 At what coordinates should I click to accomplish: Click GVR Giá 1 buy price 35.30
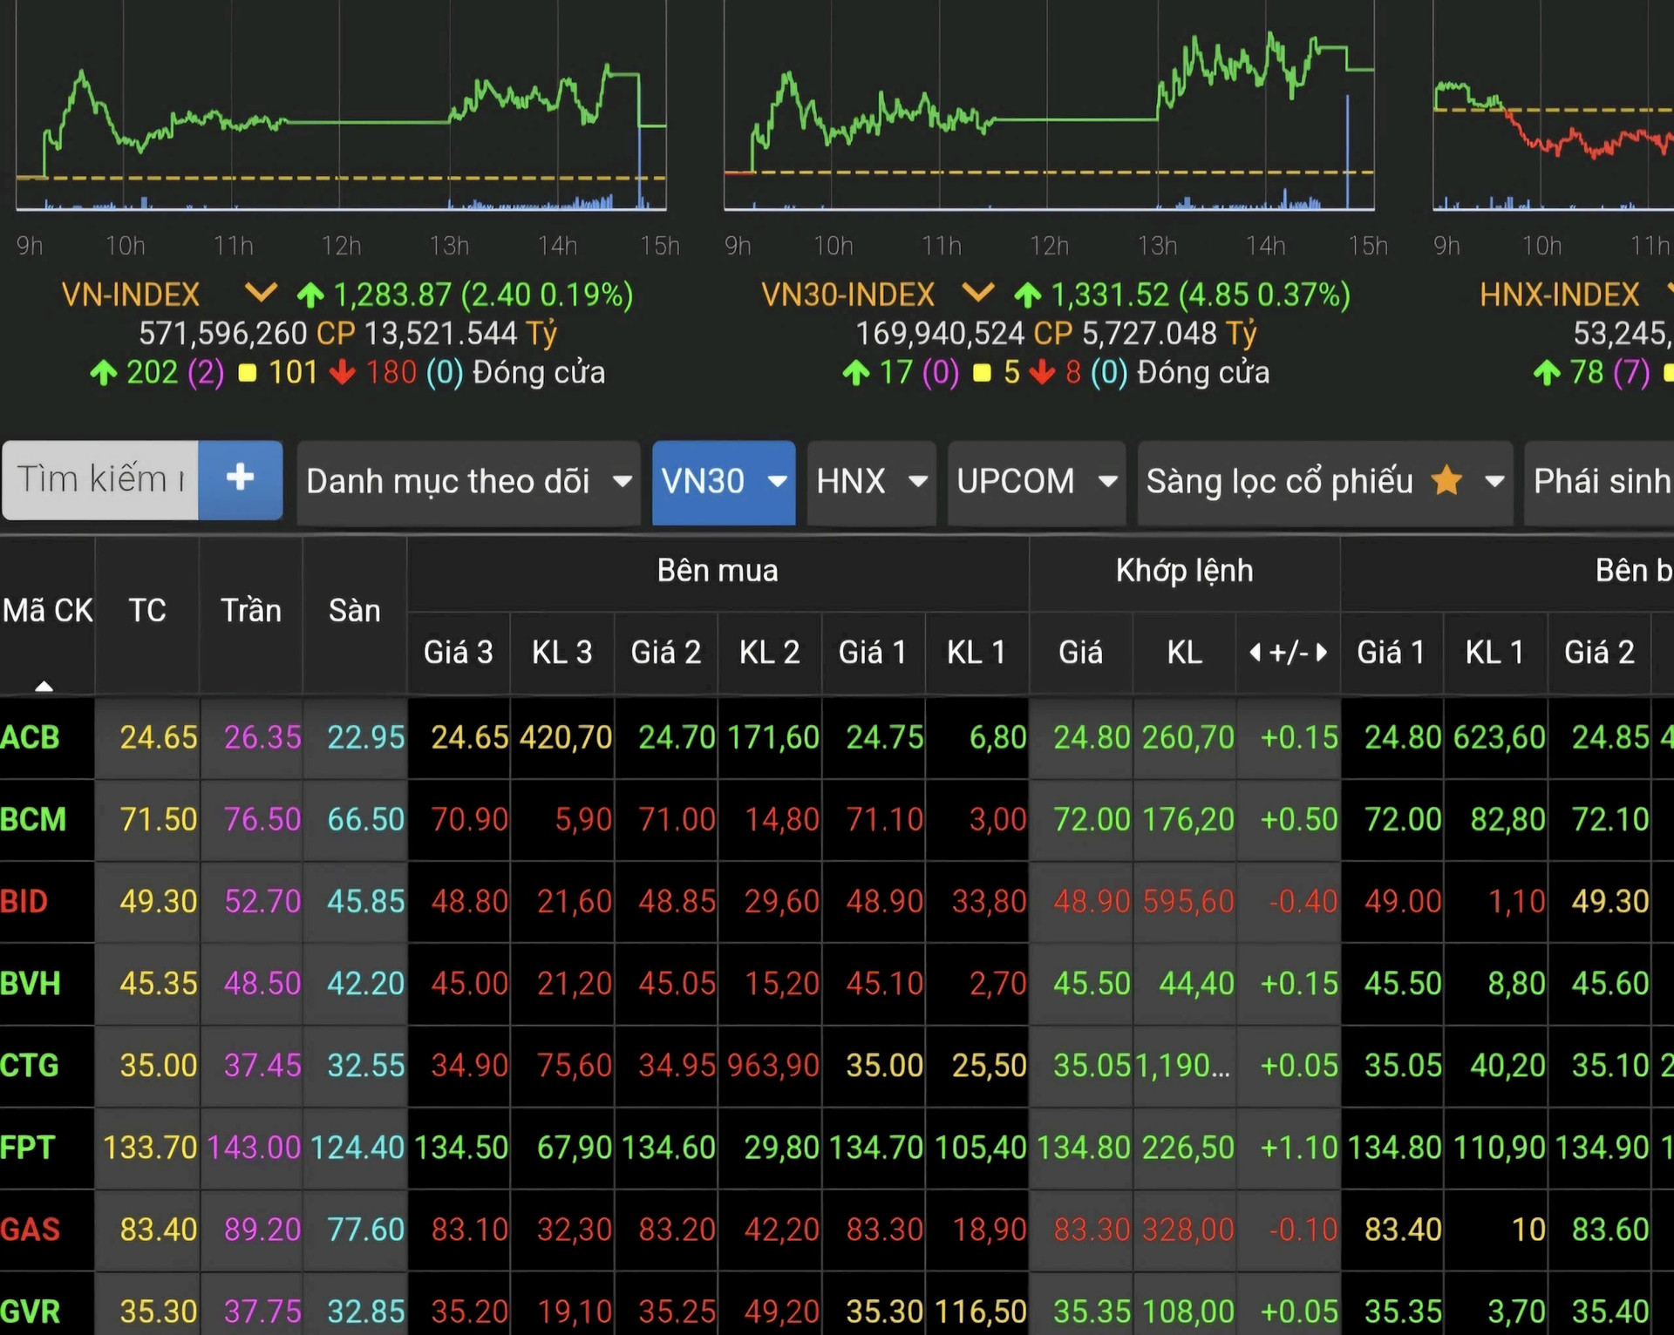tap(884, 1311)
